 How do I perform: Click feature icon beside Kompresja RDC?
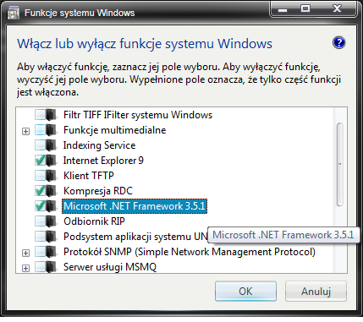click(52, 191)
